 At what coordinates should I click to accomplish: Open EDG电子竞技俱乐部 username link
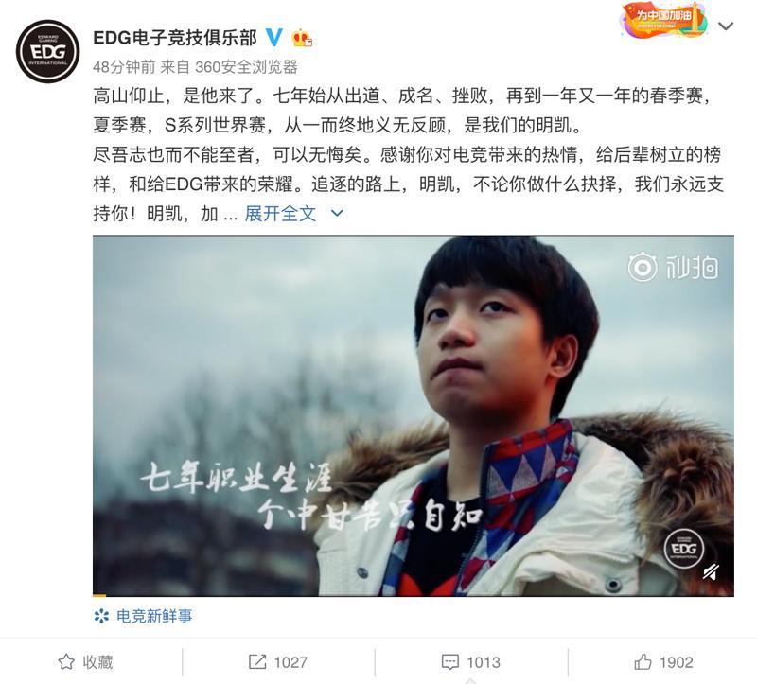point(175,38)
